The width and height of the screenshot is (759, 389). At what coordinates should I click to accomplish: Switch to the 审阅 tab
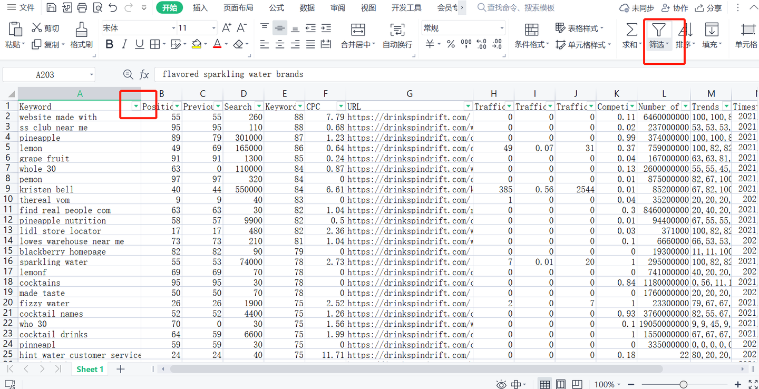tap(338, 8)
